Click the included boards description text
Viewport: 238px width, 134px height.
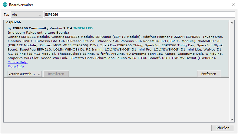coord(115,45)
